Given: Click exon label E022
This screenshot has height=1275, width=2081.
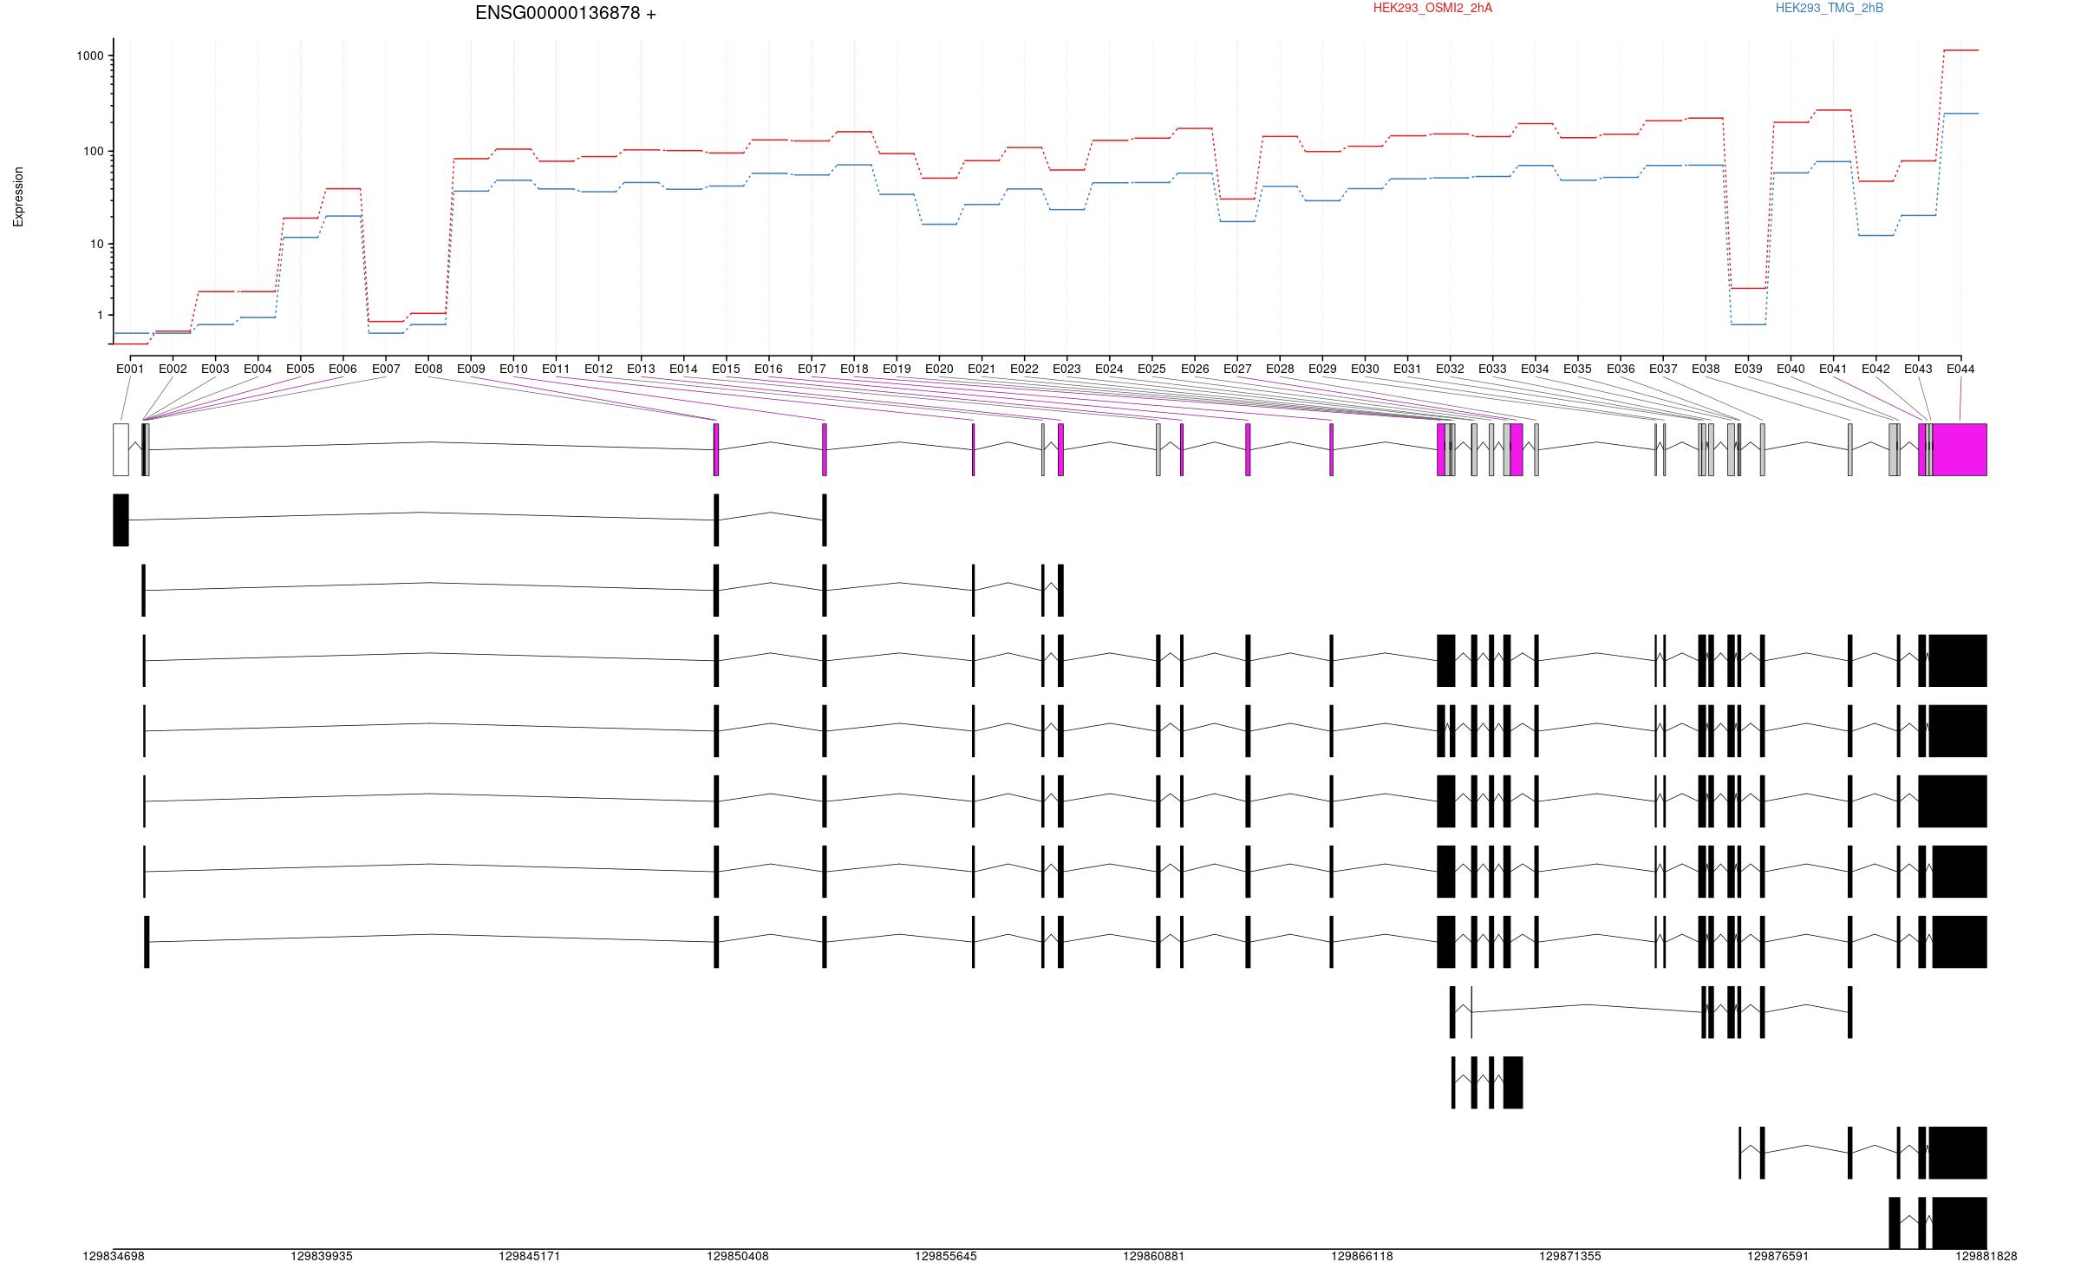Looking at the screenshot, I should click(x=1024, y=369).
